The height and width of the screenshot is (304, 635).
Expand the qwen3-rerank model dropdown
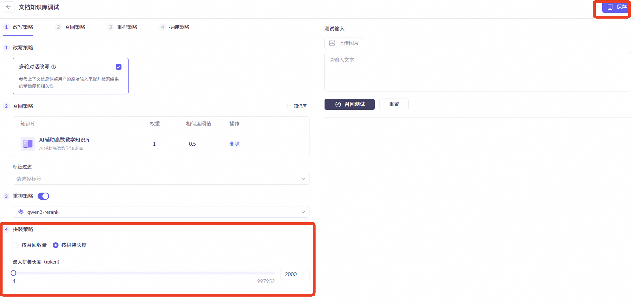[x=161, y=212]
